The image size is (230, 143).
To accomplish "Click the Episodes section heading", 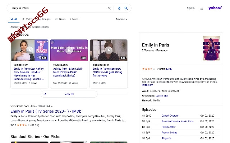I will [149, 110].
